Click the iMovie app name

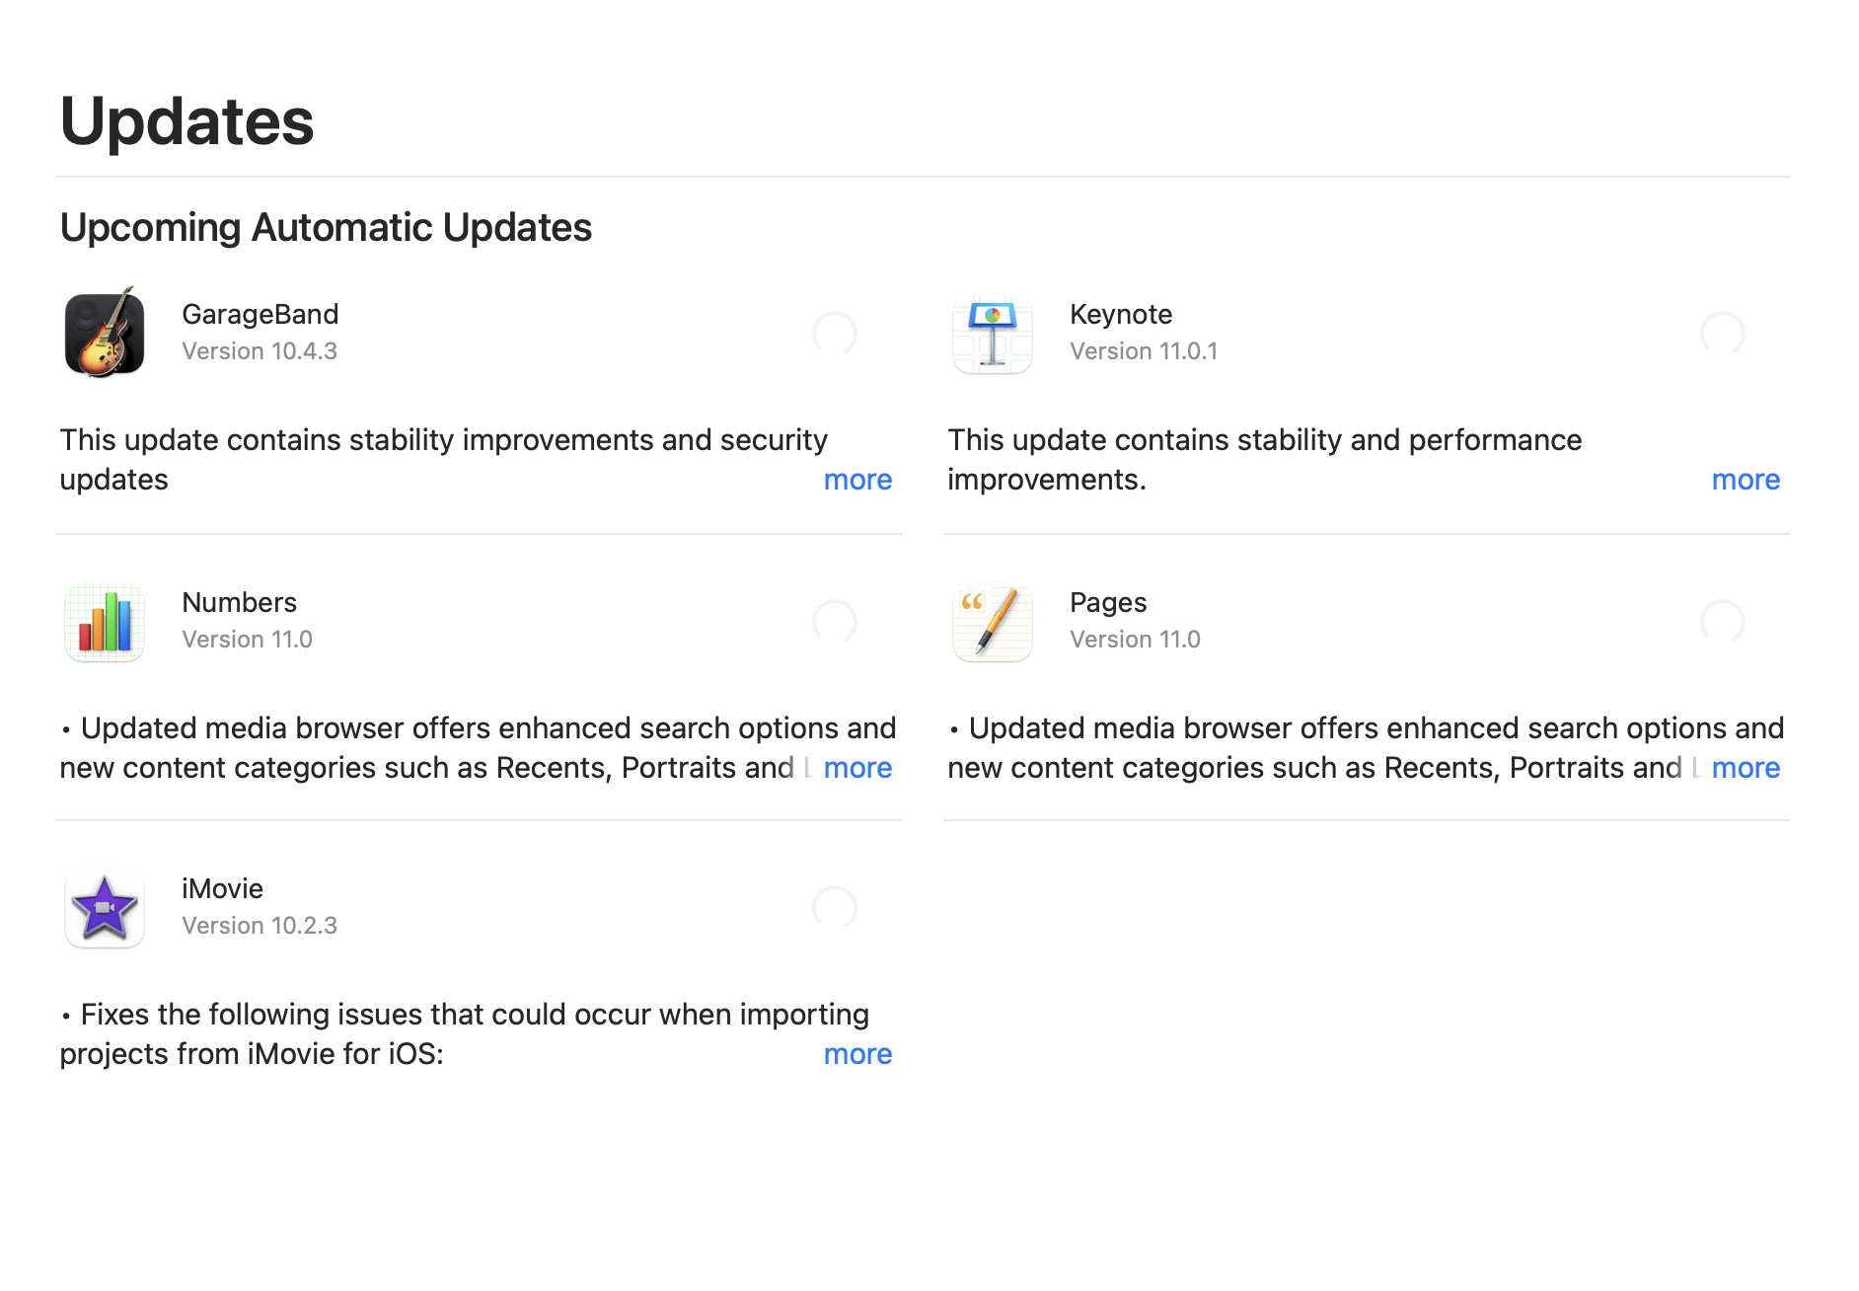223,888
